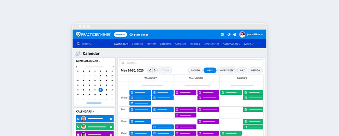The image size is (339, 136).
Task: Go to next week arrow
Action: tap(155, 70)
